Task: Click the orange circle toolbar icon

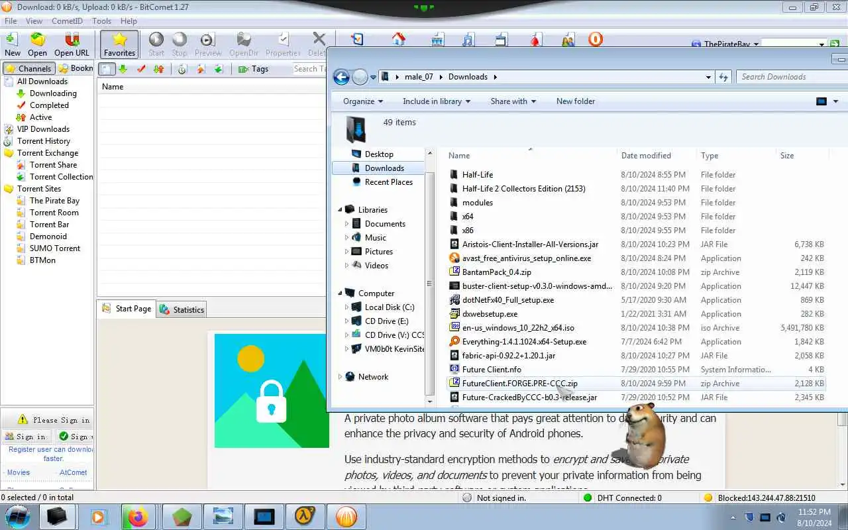Action: tap(596, 39)
